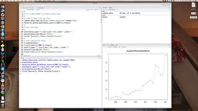Image resolution: width=198 pixels, height=111 pixels.
Task: Open PowerPoint from the dock
Action: pyautogui.click(x=3, y=57)
